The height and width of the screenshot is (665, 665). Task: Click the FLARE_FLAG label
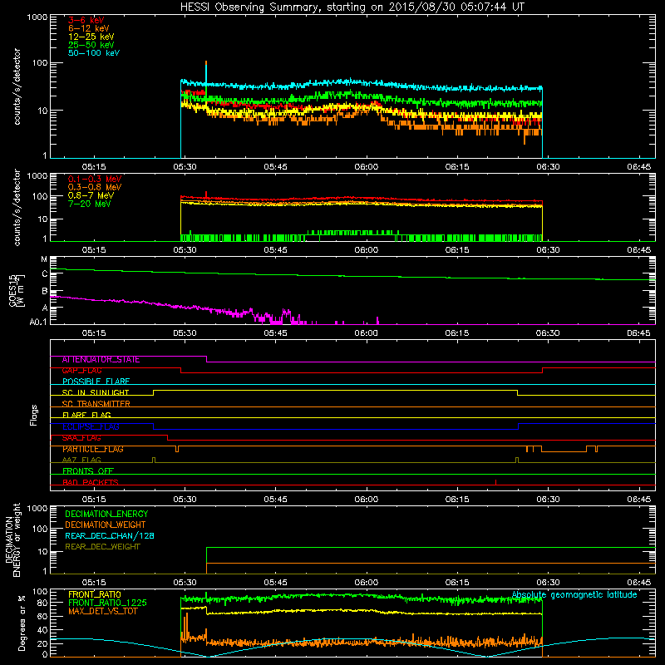86,415
